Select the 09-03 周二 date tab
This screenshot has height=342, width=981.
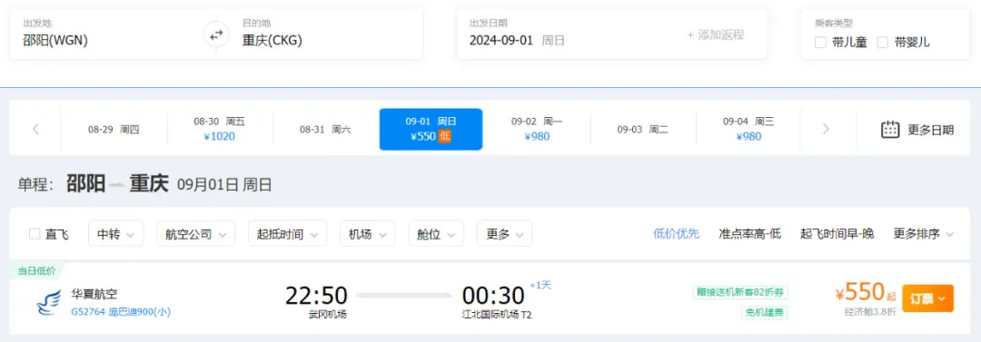642,130
